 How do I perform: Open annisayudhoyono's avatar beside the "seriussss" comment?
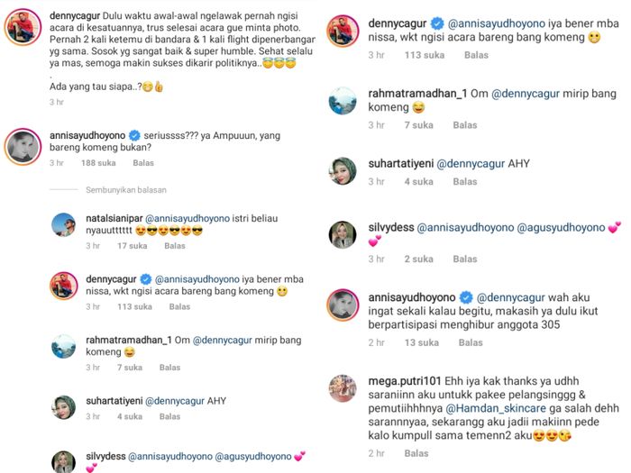click(24, 143)
